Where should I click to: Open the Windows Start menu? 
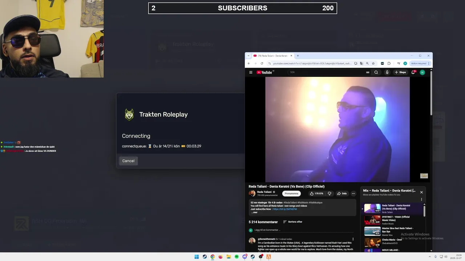pyautogui.click(x=197, y=257)
